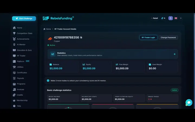Click the green Active badge in statistics
195x122 pixels.
coord(174,90)
